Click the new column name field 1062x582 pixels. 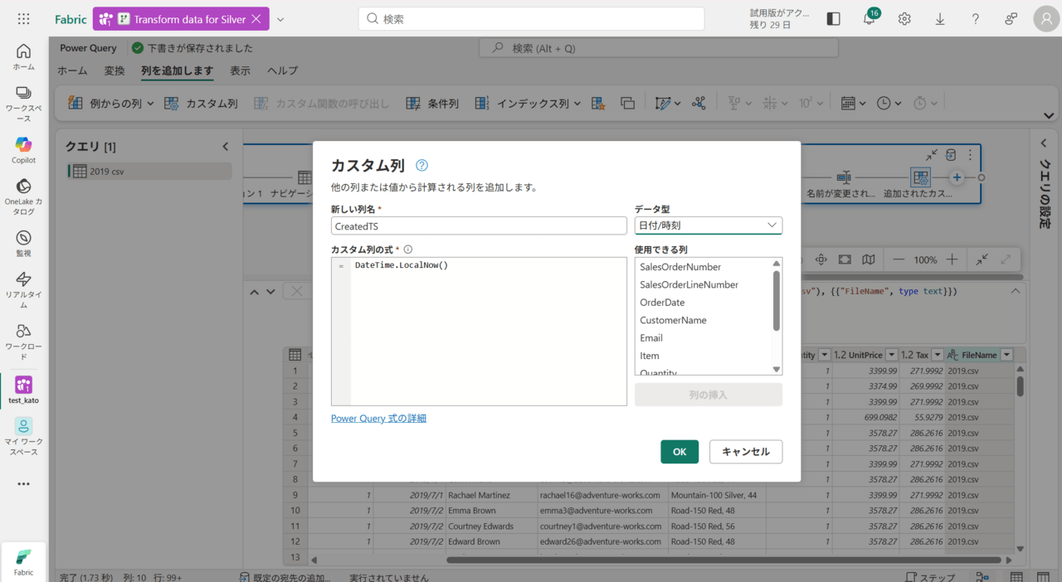click(x=479, y=226)
